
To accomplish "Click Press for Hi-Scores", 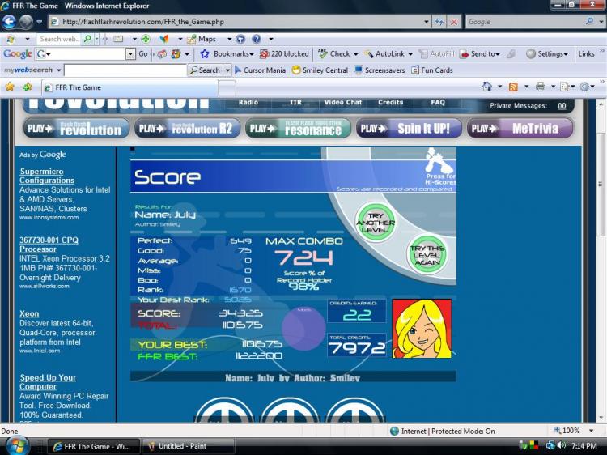I will click(x=440, y=167).
